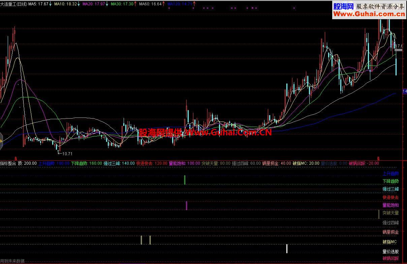Click the green 下降趋势 right-side label
The width and height of the screenshot is (407, 264).
click(390, 181)
